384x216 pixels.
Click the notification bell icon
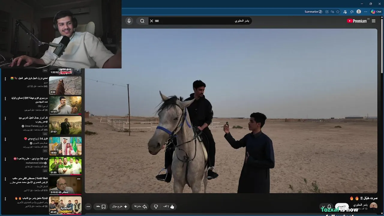(329, 206)
